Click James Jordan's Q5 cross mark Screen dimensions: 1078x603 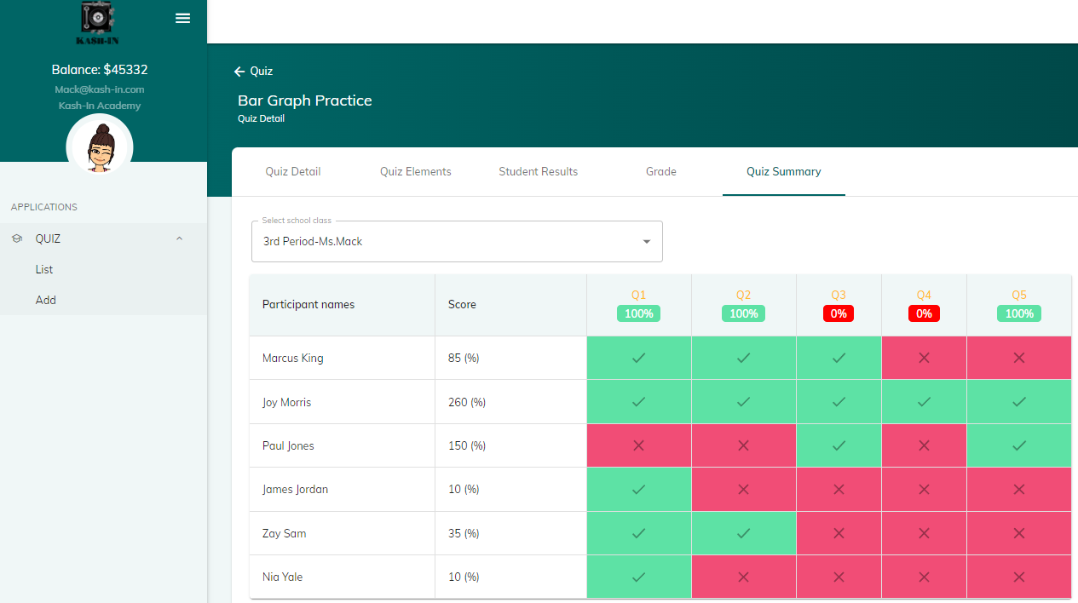click(1018, 489)
